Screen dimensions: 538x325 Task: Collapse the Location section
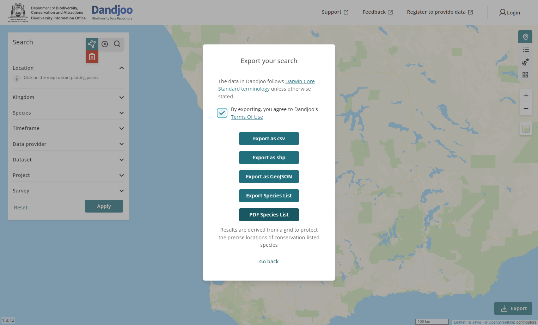[x=68, y=68]
